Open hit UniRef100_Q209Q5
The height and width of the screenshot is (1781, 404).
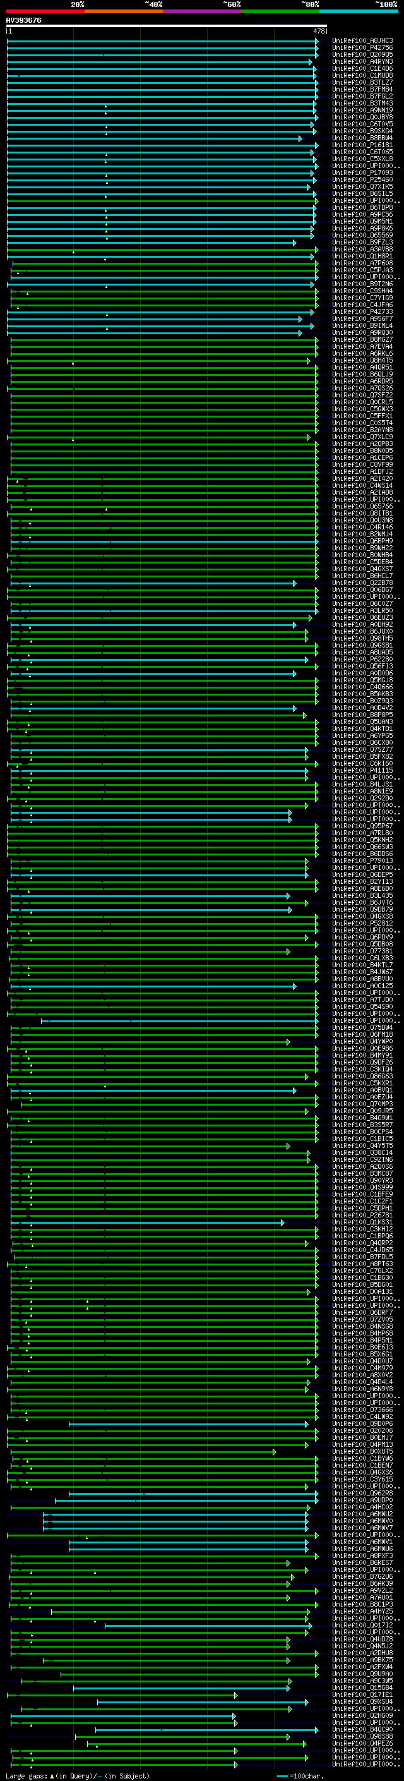point(362,54)
